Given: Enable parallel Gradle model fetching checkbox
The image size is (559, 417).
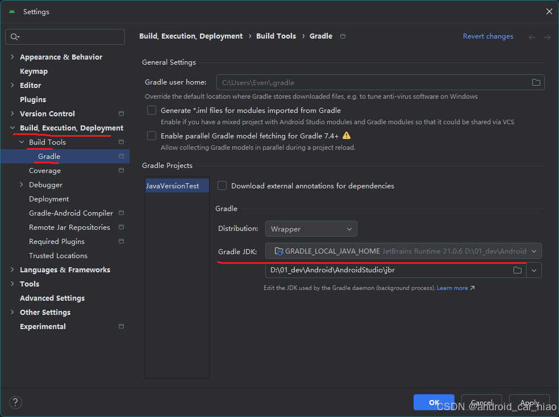Looking at the screenshot, I should [x=152, y=136].
